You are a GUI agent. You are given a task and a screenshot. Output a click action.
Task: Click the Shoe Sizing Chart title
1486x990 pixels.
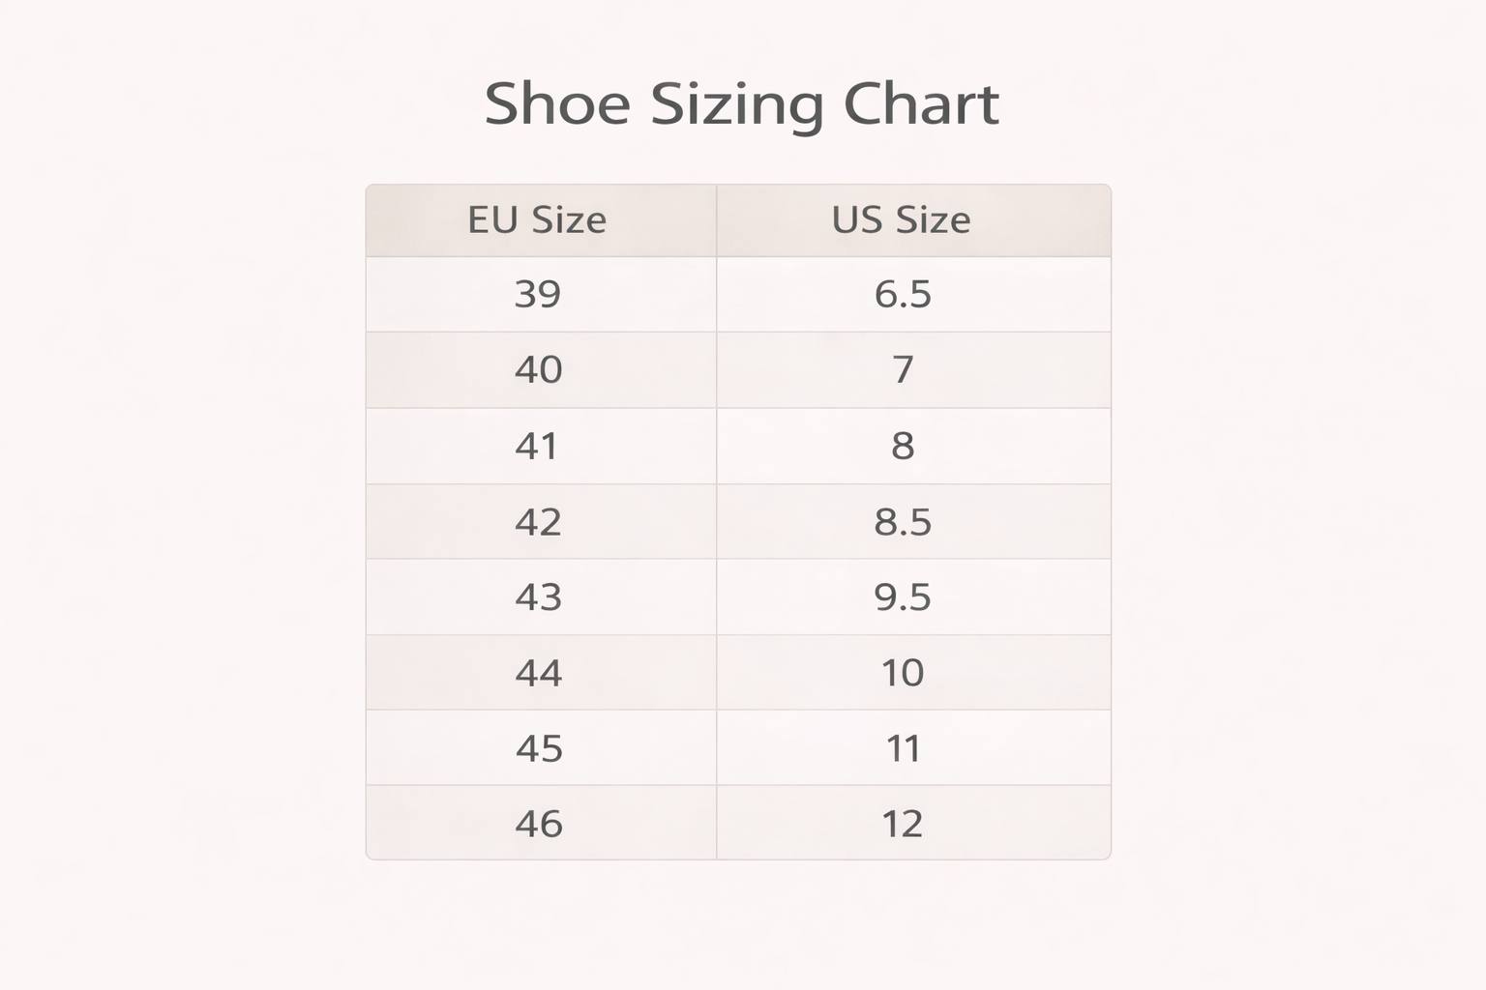coord(741,103)
